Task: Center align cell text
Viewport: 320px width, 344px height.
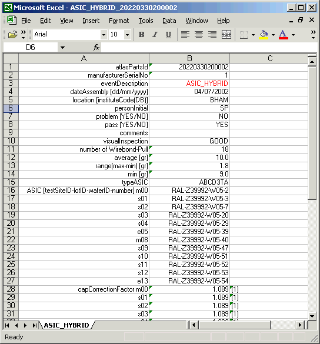Action: [199, 35]
